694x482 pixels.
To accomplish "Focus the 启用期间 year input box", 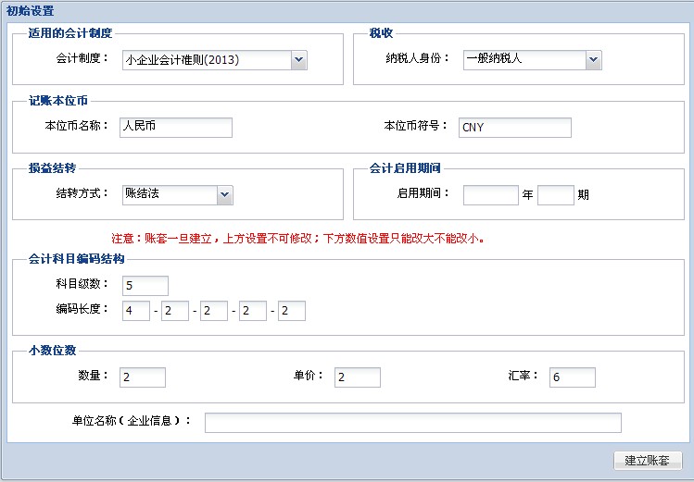I will click(490, 194).
